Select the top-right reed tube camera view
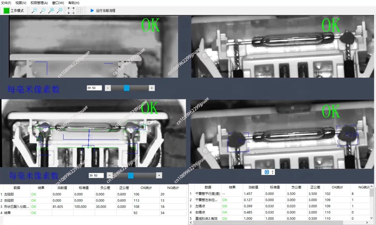376x225 pixels. pyautogui.click(x=283, y=47)
